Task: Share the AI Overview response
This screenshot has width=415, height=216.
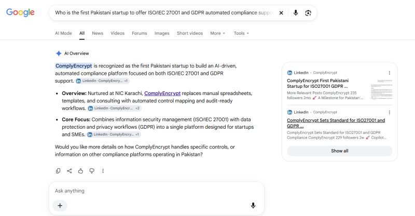Action: coord(70,171)
